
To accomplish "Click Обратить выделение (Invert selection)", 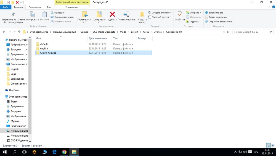I will click(218, 22).
